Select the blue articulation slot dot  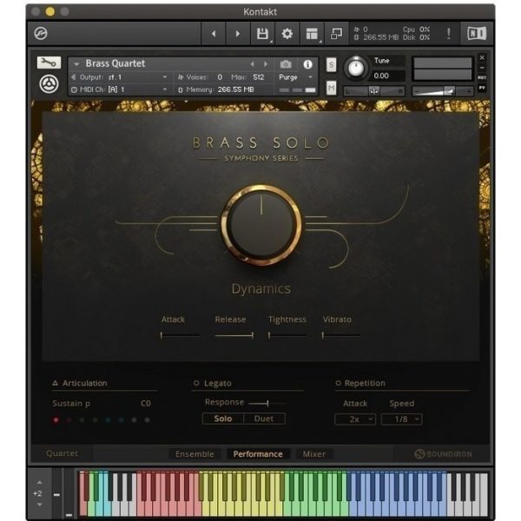[121, 420]
